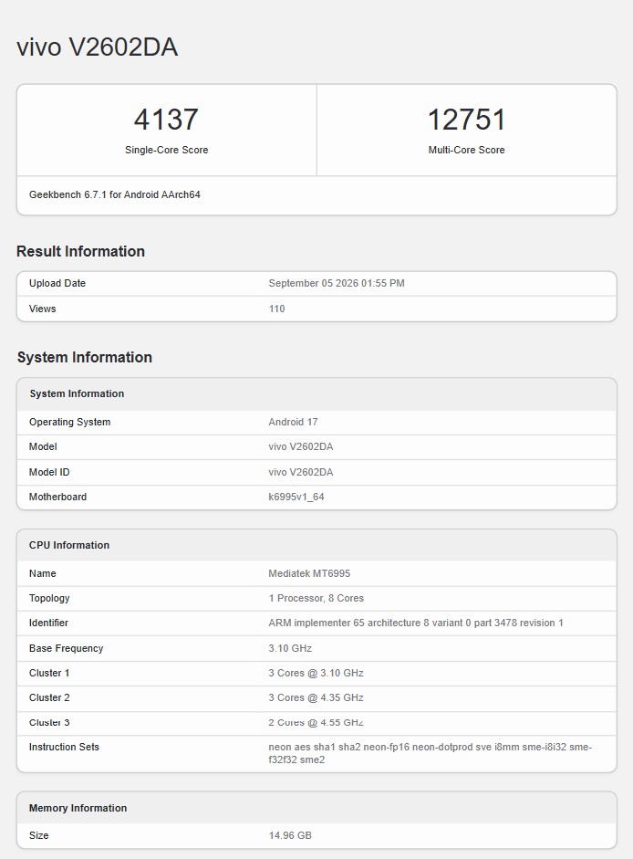Click the Model value vivo V2602DA
This screenshot has height=859, width=633.
(x=301, y=446)
